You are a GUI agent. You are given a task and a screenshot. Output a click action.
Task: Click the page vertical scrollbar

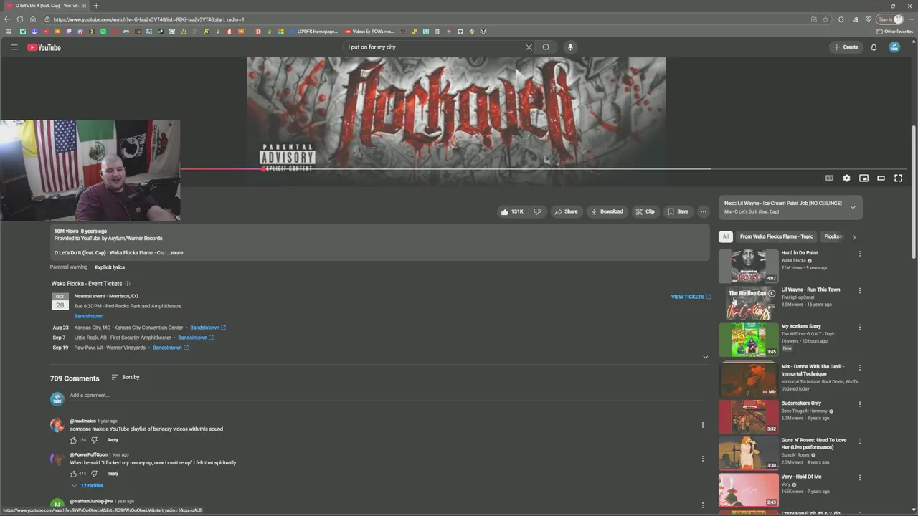(x=914, y=193)
